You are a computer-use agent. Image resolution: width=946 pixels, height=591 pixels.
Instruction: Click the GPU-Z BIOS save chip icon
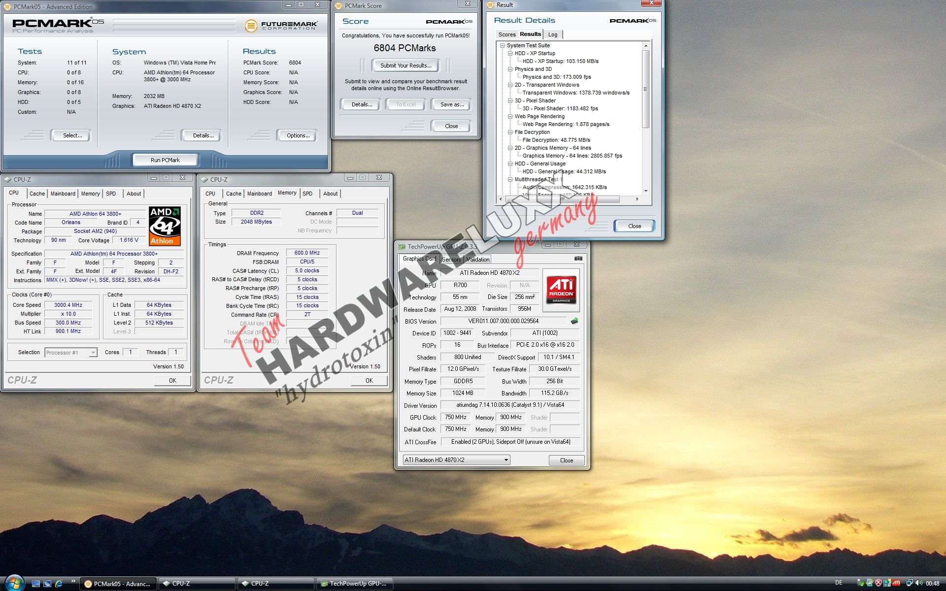(x=574, y=321)
